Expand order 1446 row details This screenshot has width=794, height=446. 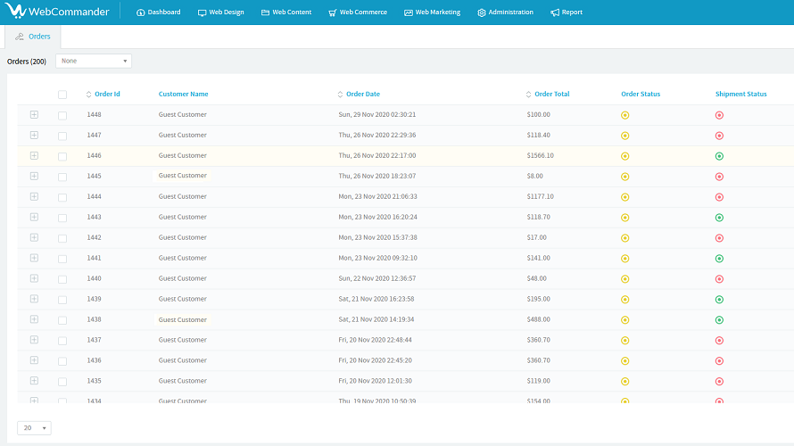click(x=34, y=155)
